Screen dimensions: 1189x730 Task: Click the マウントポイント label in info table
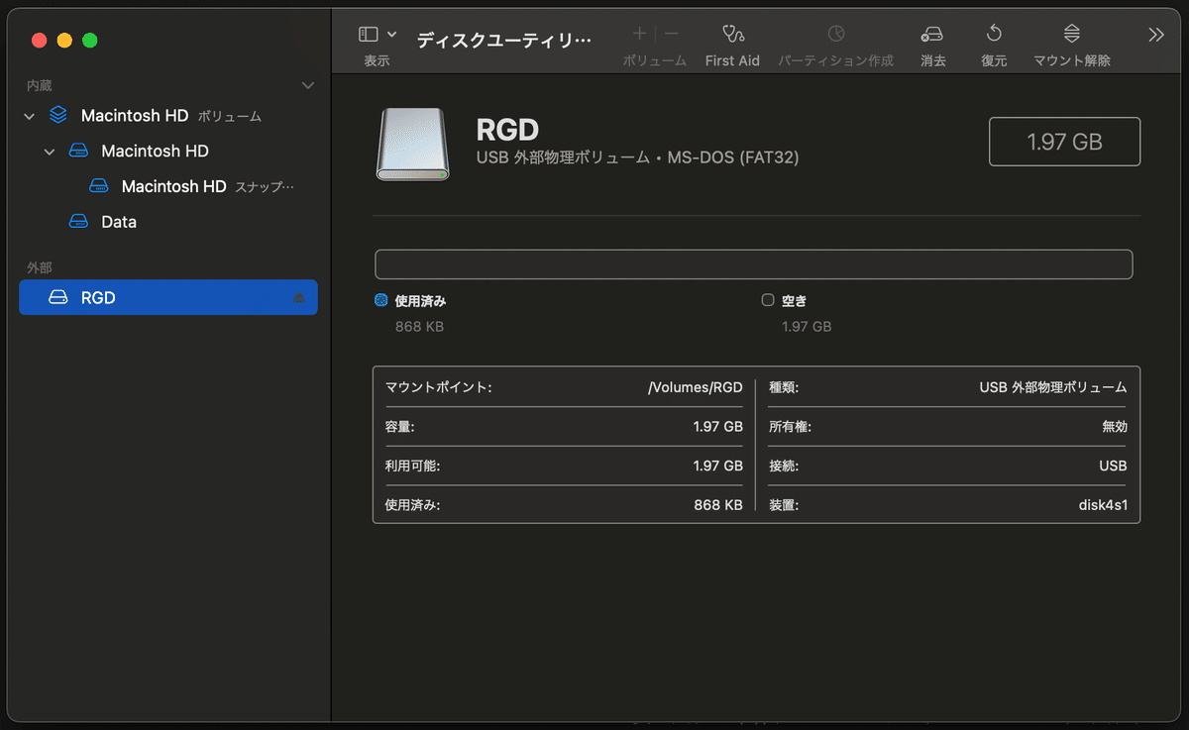[438, 387]
